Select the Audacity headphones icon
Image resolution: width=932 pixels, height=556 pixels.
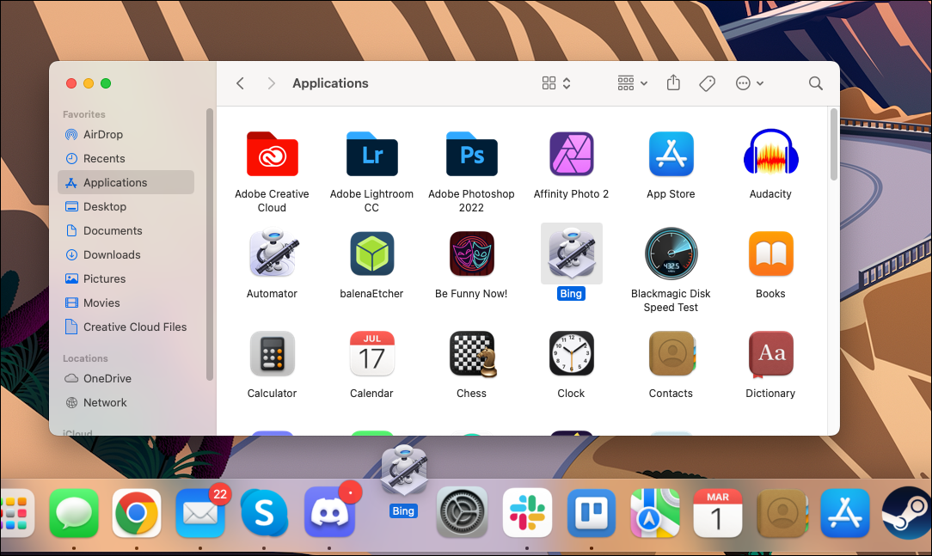click(x=771, y=153)
